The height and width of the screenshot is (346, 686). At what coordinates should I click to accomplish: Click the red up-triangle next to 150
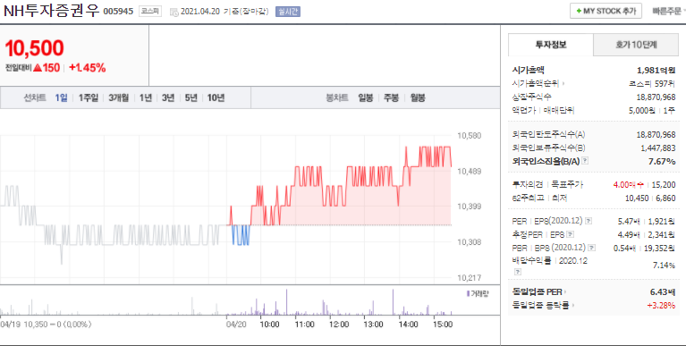pos(38,68)
